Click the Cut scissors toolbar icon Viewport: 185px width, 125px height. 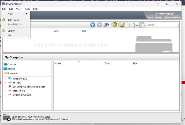135,25
